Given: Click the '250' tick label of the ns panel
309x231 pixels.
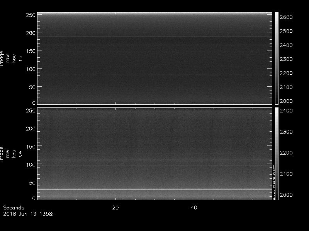Looking at the screenshot, I should pos(31,15).
